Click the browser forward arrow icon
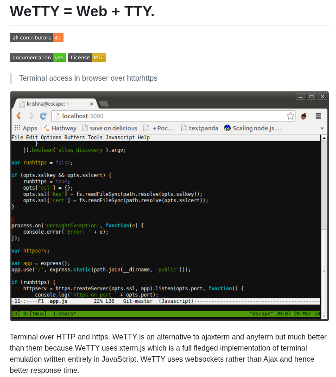Screen dimensions: 336x377 (x=31, y=116)
